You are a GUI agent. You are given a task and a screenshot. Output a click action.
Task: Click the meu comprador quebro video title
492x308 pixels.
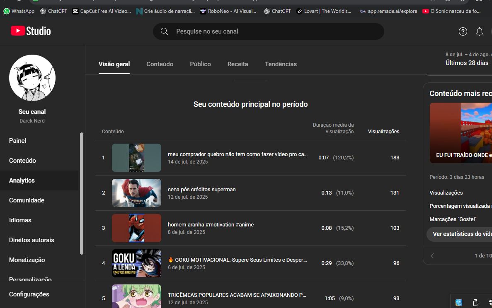click(x=238, y=154)
